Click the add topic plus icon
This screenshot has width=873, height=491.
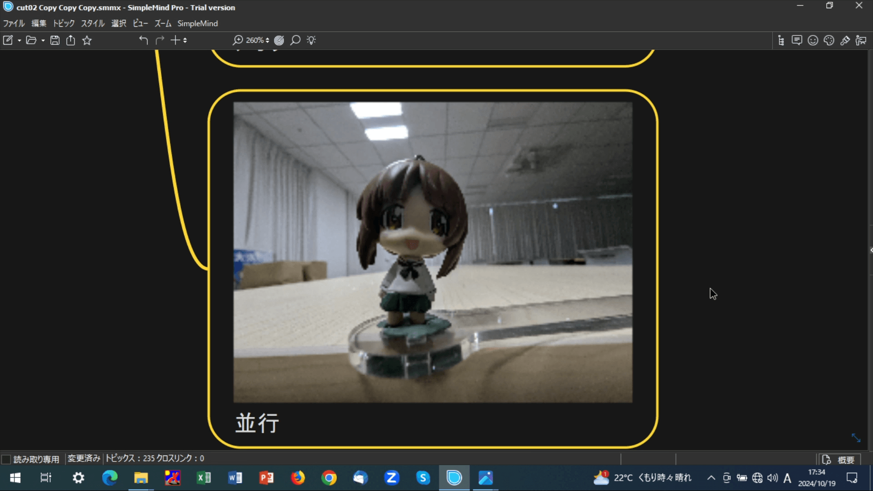pyautogui.click(x=175, y=40)
